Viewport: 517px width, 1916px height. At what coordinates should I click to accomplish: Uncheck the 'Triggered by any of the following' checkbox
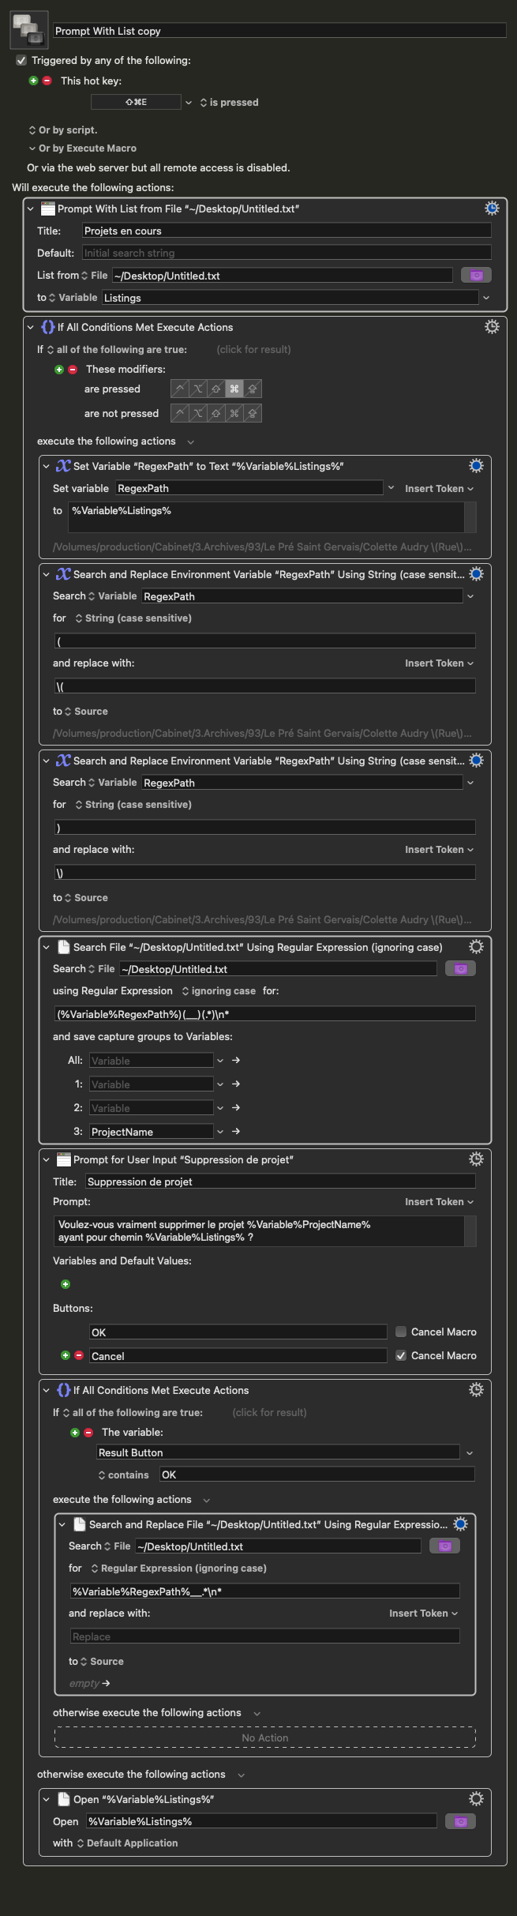coord(21,61)
